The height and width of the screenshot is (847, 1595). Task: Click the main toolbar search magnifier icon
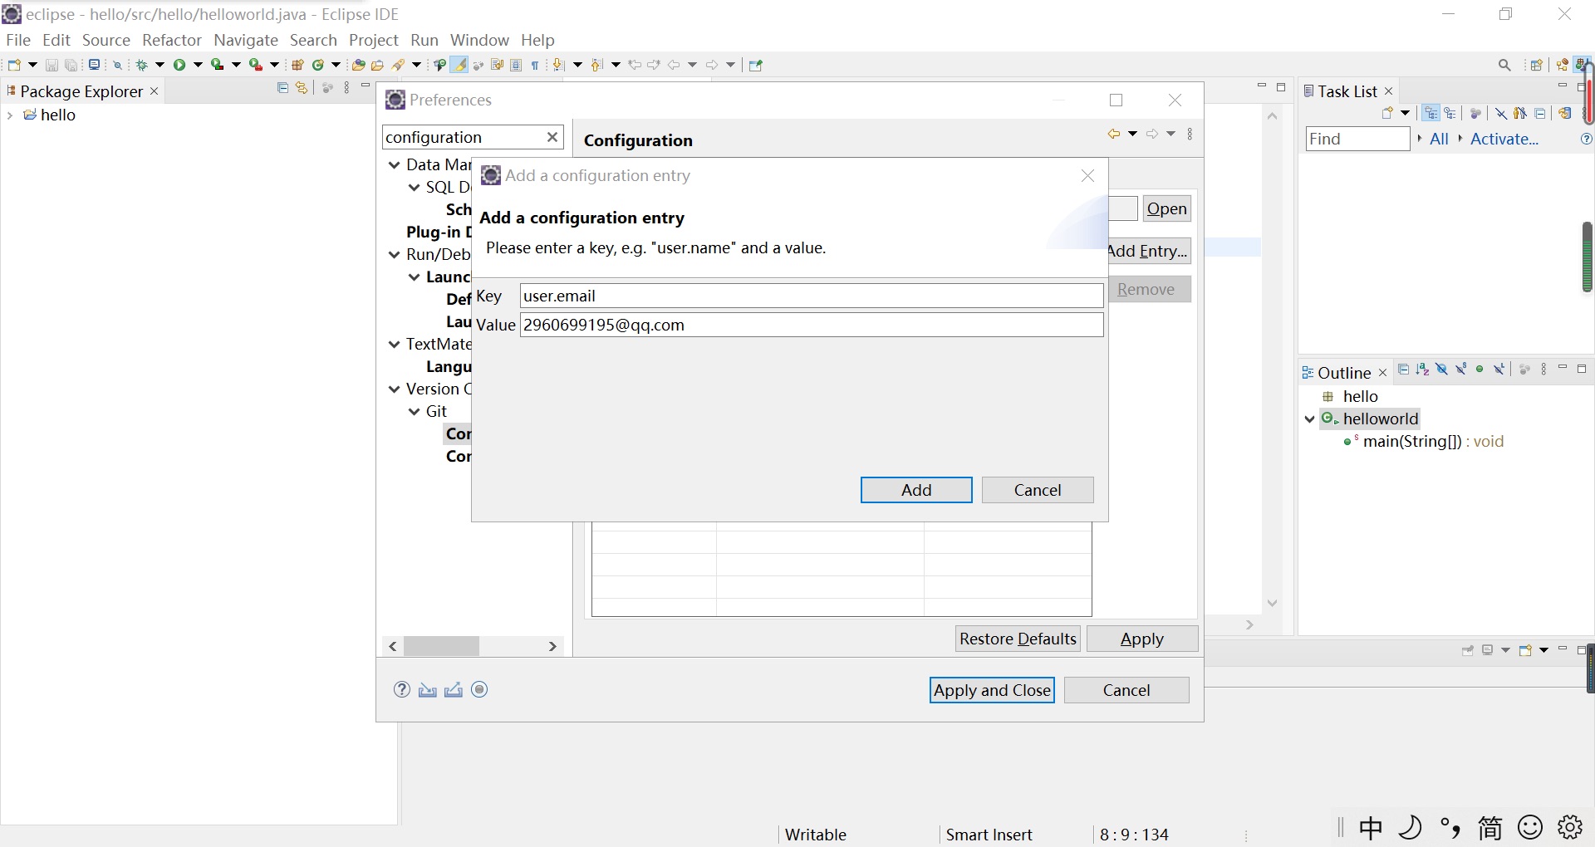coord(1504,65)
